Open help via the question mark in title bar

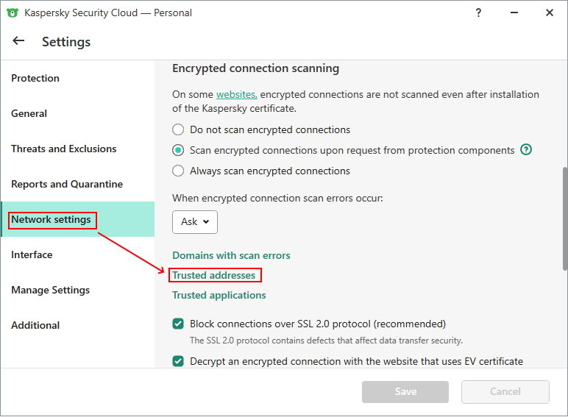coord(479,13)
